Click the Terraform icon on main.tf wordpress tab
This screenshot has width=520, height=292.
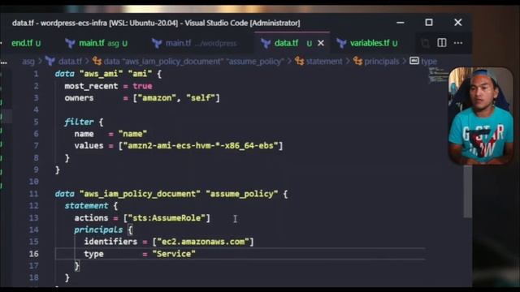click(x=157, y=43)
